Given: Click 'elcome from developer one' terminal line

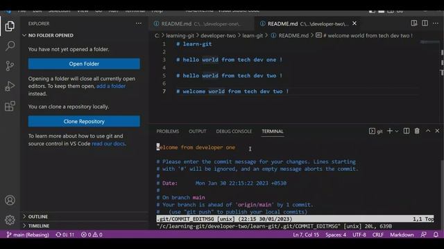Looking at the screenshot, I should 196,147.
